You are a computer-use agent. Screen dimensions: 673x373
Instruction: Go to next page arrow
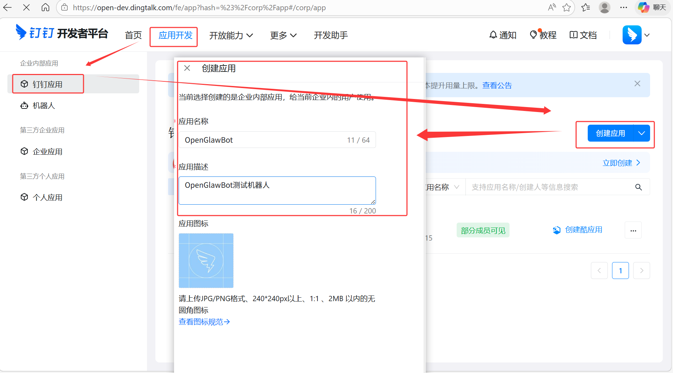click(642, 271)
